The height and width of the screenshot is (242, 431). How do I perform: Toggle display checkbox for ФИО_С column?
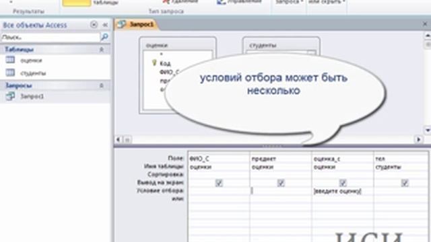tap(219, 183)
